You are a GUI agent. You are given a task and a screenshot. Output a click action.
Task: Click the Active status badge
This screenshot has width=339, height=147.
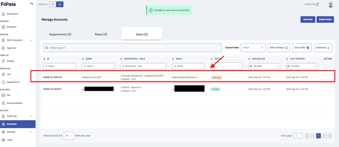[215, 89]
